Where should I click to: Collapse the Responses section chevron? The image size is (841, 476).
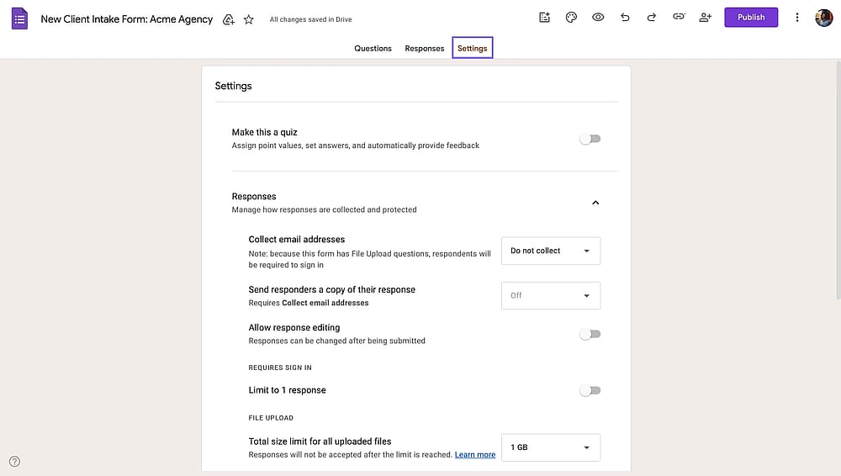[x=595, y=203]
